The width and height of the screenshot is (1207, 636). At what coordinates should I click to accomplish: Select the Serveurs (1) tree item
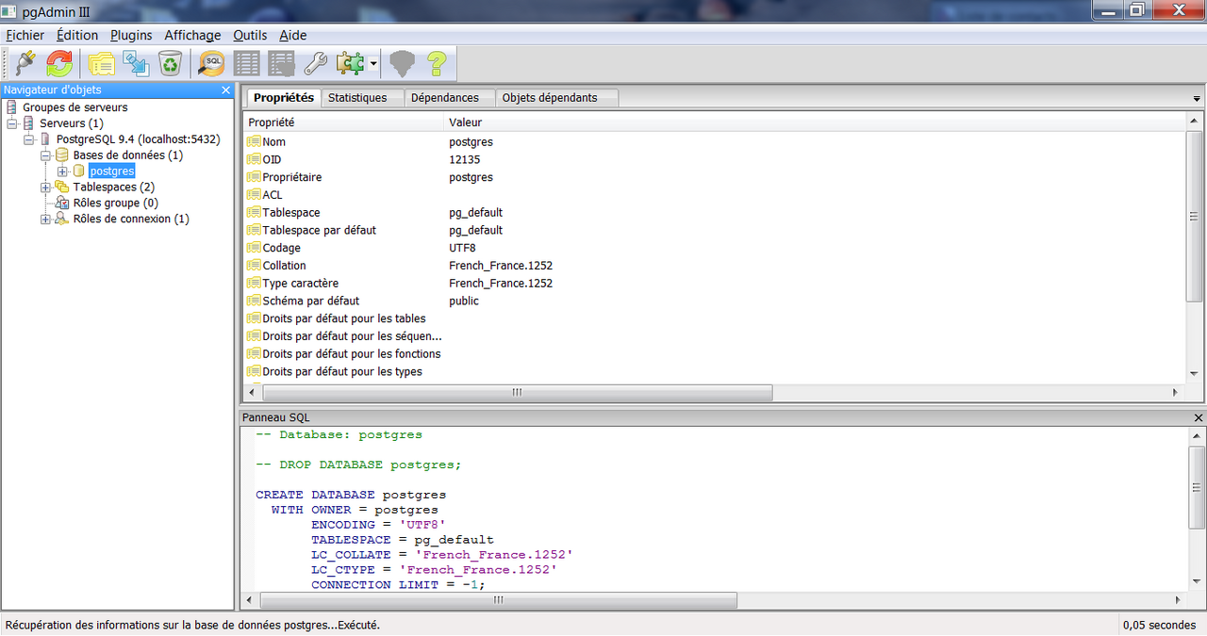click(x=72, y=123)
